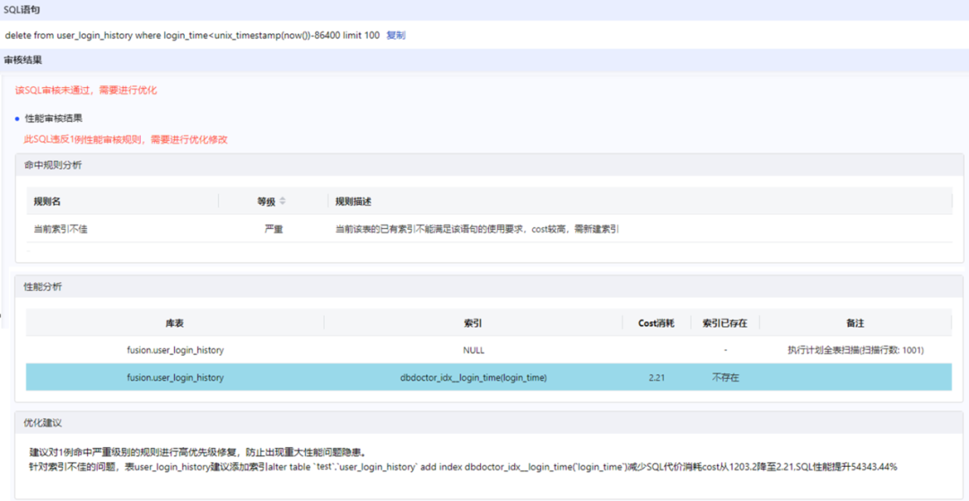This screenshot has width=969, height=501.
Task: Click the warning 此SQL违反1例性能审核规则
Action: (127, 140)
